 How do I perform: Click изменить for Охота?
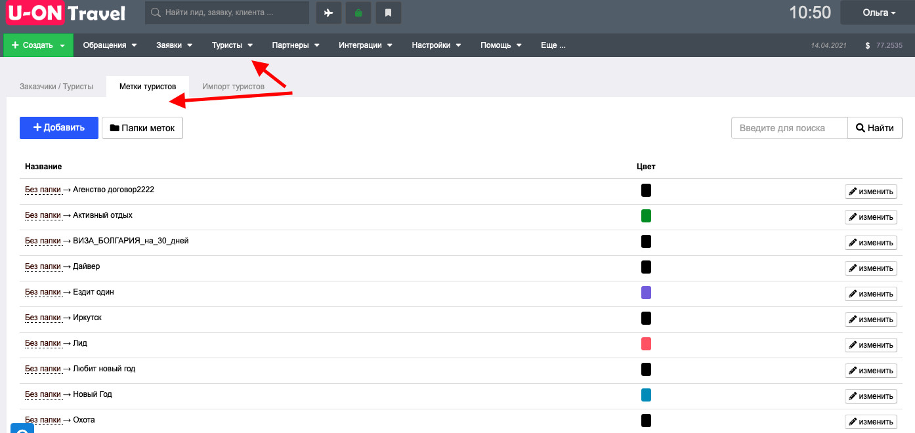[871, 422]
